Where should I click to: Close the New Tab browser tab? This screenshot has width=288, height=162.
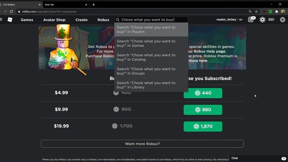pos(86,5)
